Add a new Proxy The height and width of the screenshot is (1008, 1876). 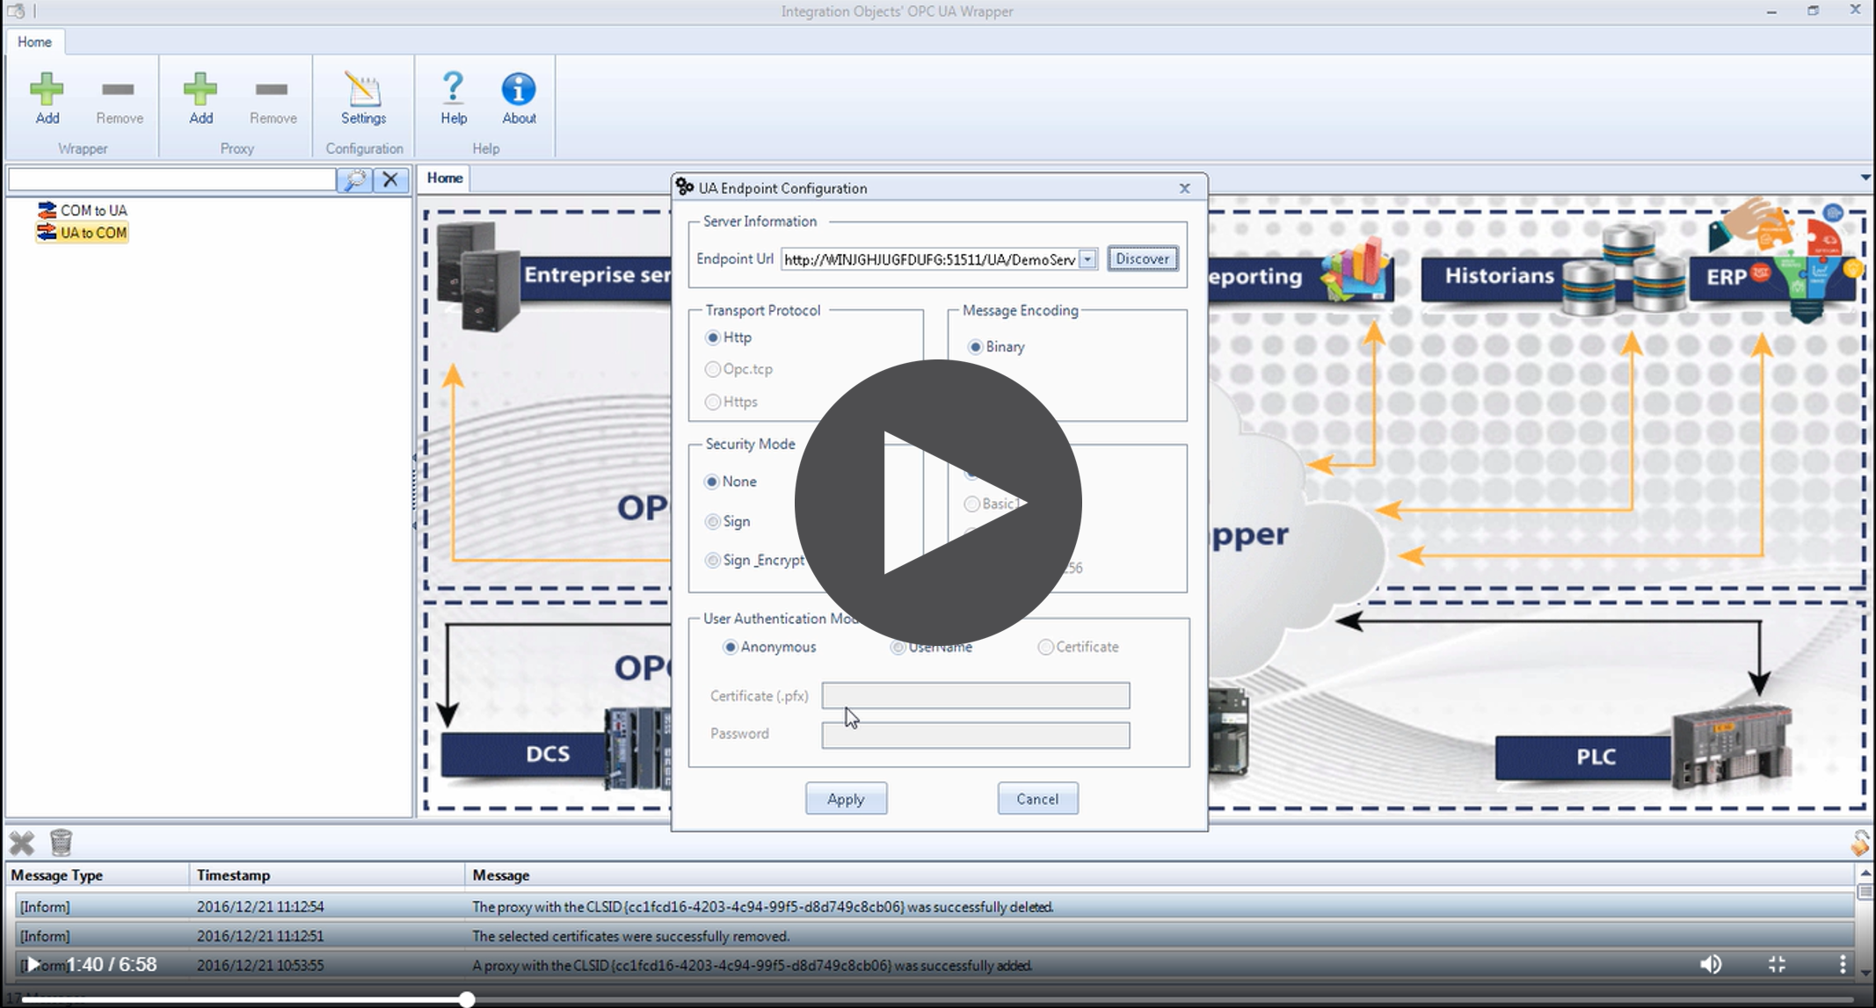pos(200,99)
